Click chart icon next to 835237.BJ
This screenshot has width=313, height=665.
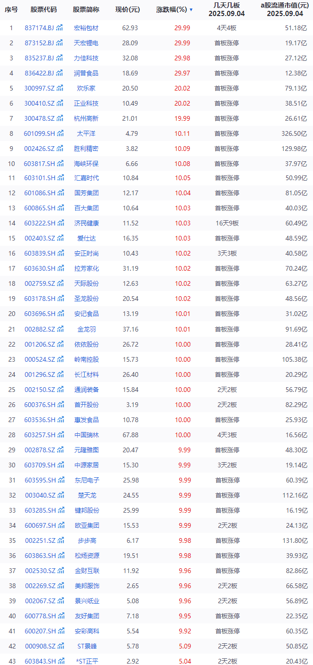pyautogui.click(x=60, y=58)
